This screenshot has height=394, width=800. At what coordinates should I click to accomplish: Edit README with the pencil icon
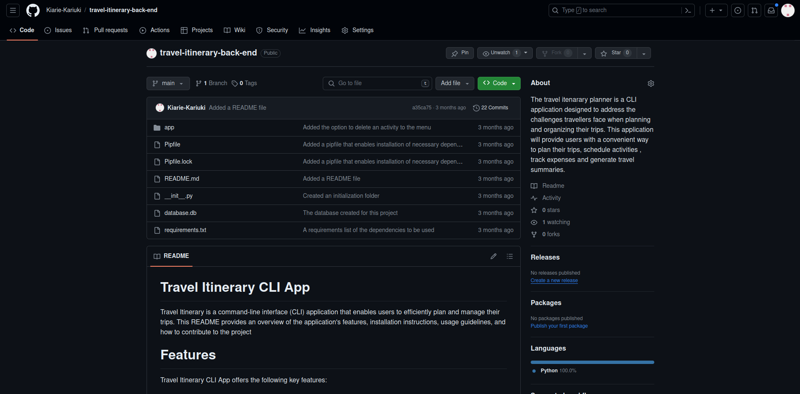point(494,256)
